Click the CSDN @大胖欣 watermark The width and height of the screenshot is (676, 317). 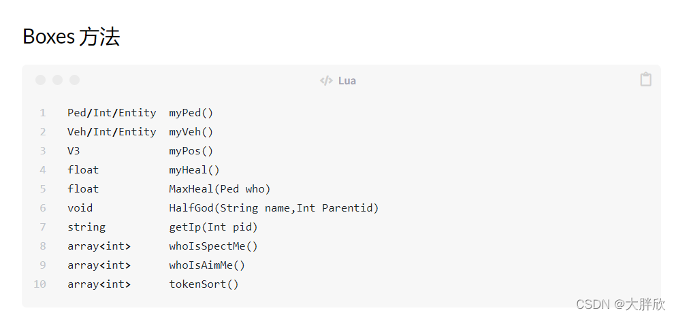(620, 304)
